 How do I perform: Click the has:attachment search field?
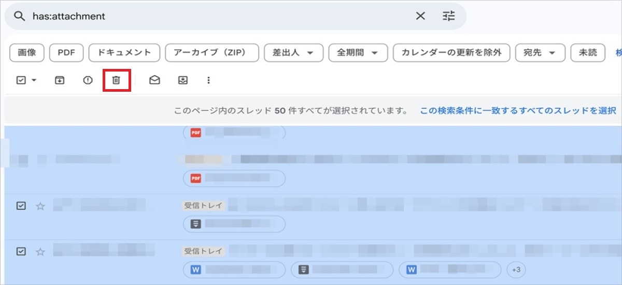point(207,16)
